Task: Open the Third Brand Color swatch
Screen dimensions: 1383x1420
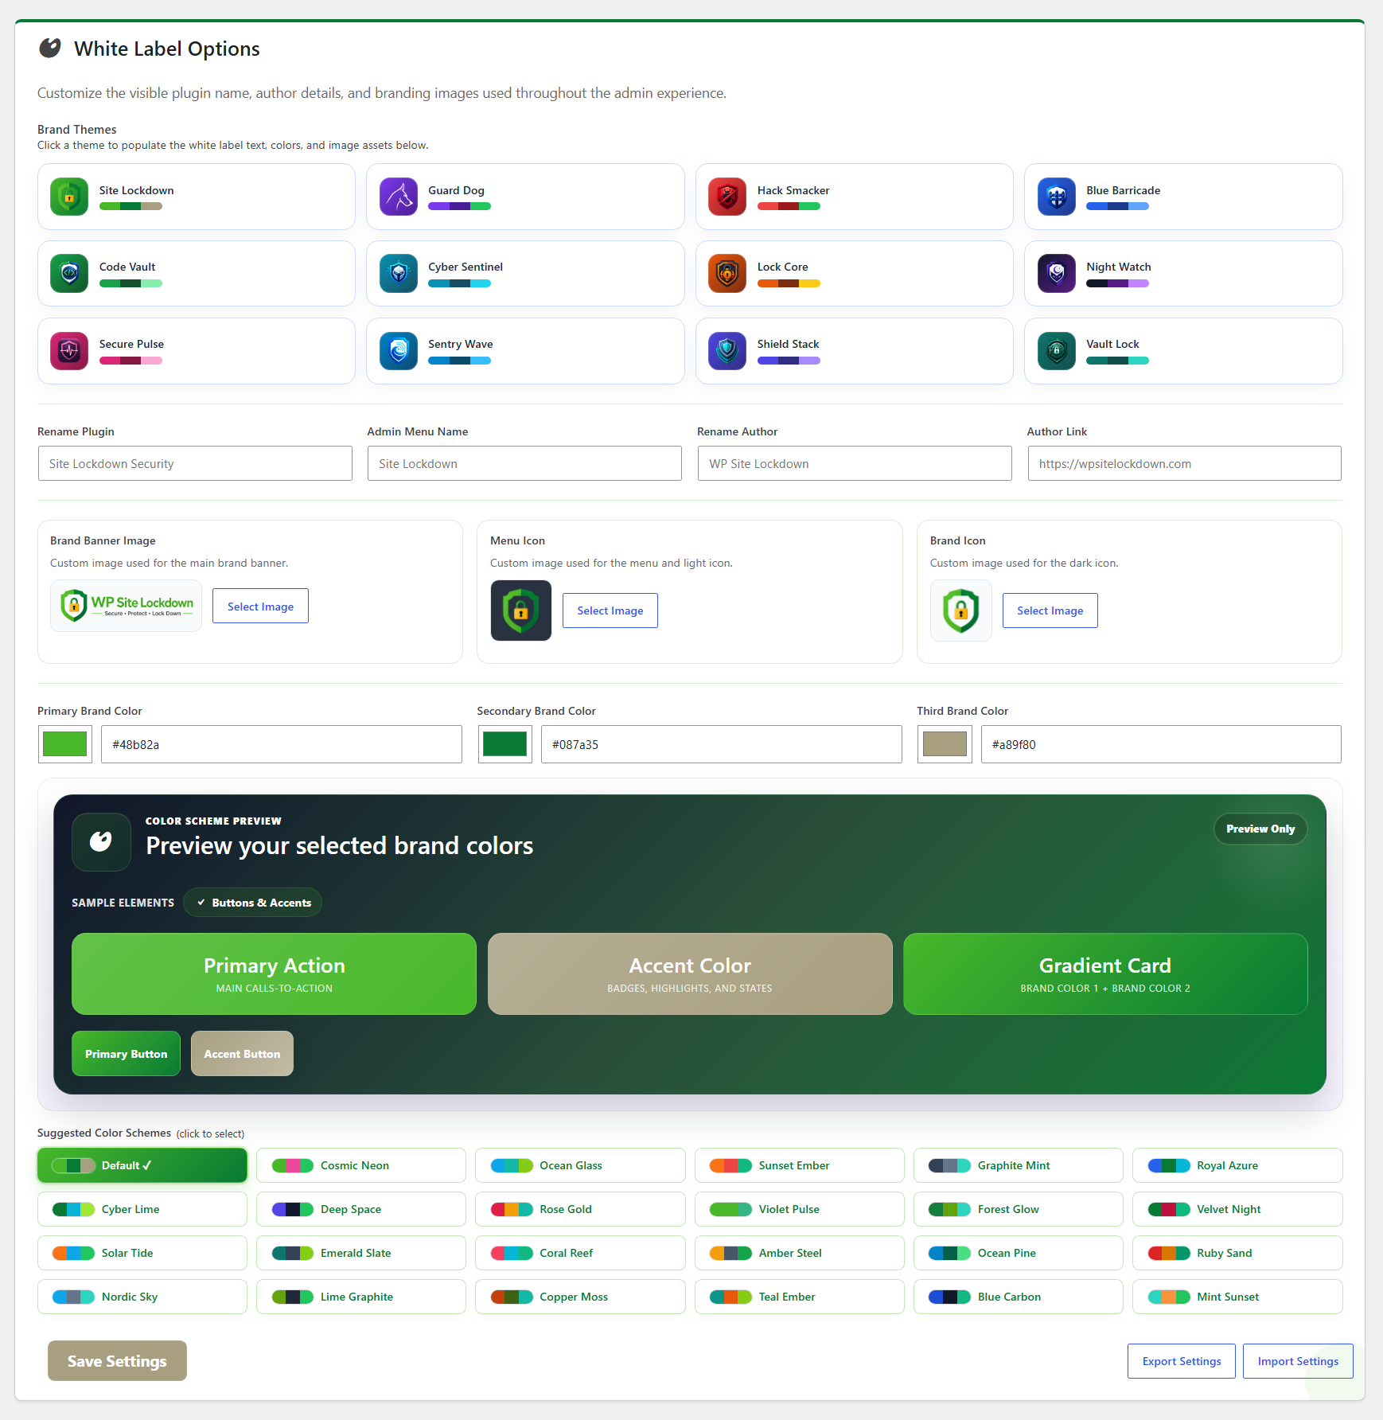Action: pos(945,744)
